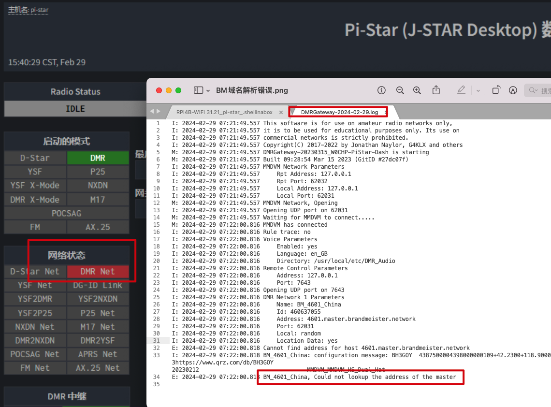
Task: Click the POCSAG mode button
Action: [x=67, y=213]
